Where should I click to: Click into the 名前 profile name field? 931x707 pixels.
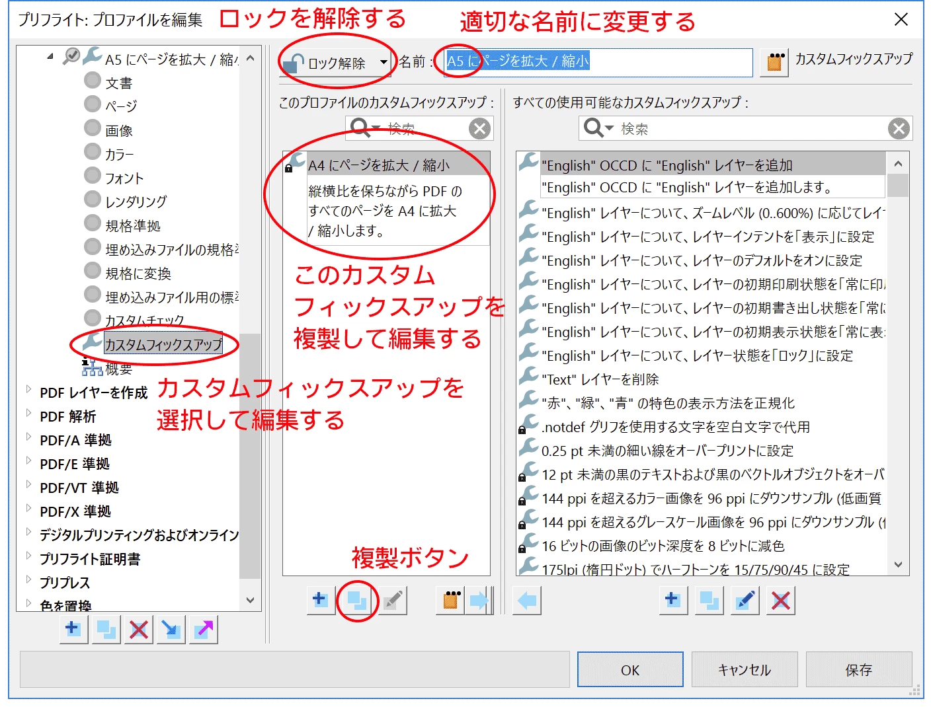point(598,62)
